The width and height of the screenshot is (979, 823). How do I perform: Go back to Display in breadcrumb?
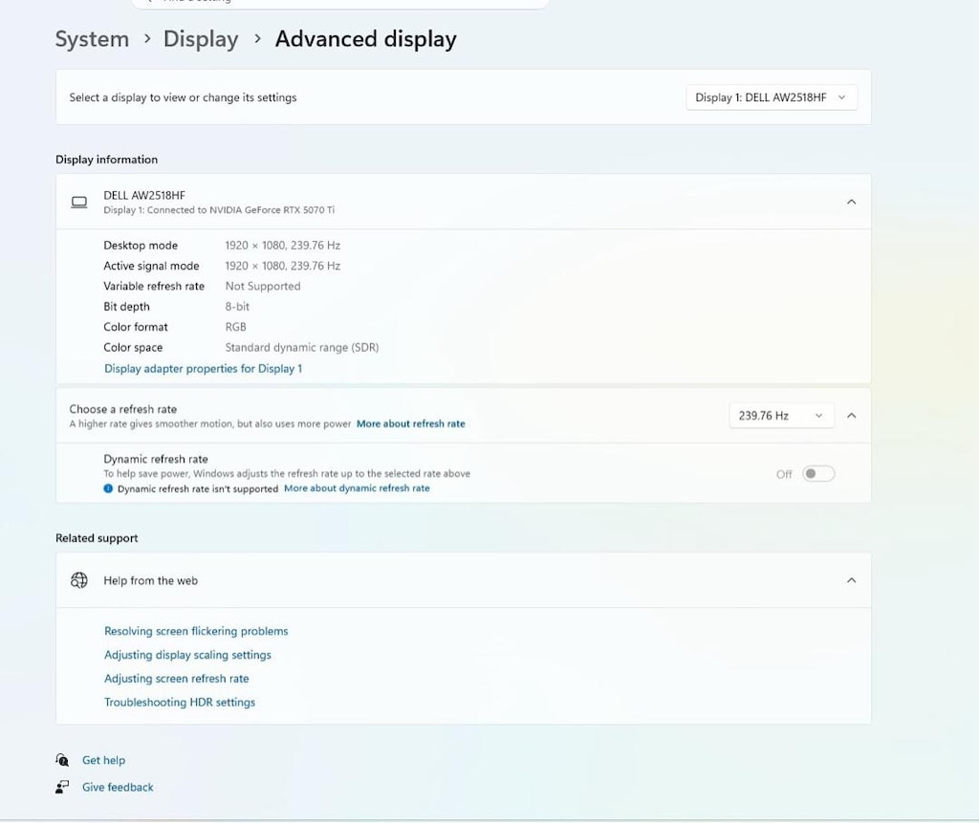point(201,39)
